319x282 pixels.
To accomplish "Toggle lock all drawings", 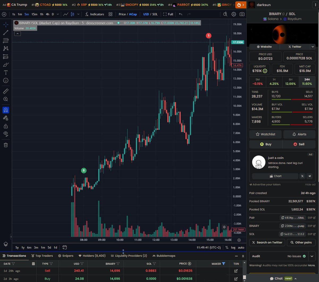I will coord(6,126).
